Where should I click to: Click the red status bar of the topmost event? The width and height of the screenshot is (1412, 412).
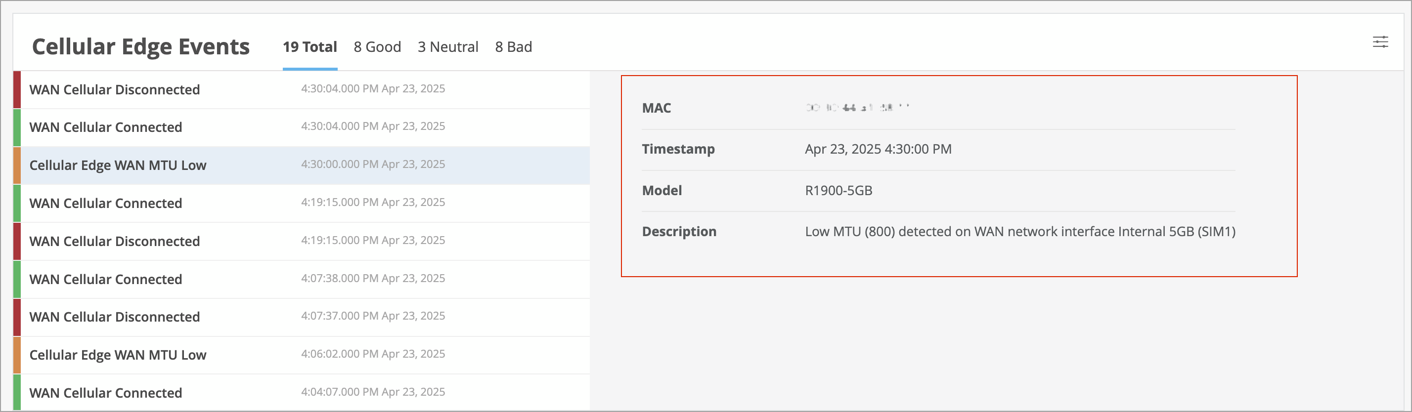pos(17,90)
